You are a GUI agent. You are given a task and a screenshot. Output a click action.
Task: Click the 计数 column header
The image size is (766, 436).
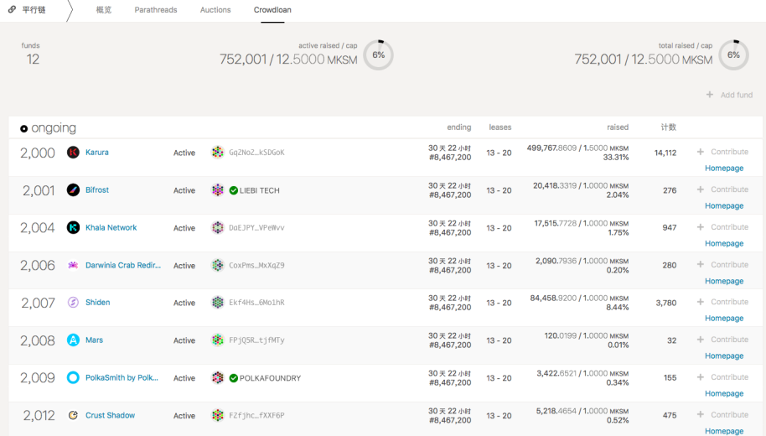click(668, 127)
